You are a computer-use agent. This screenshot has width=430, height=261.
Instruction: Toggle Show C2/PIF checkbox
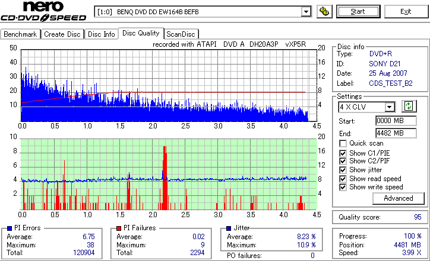(x=343, y=161)
